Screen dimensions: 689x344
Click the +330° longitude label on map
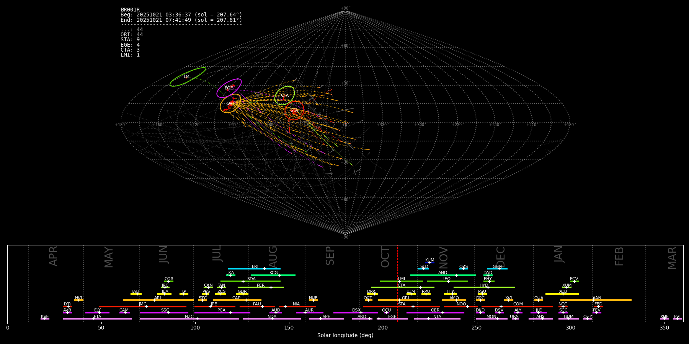click(x=382, y=125)
